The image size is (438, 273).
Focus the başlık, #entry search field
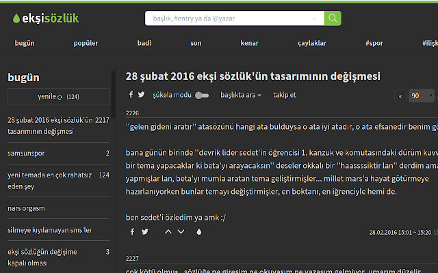click(235, 18)
